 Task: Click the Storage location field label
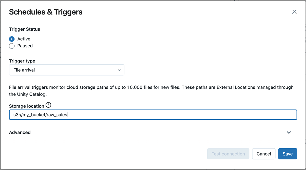coord(27,106)
